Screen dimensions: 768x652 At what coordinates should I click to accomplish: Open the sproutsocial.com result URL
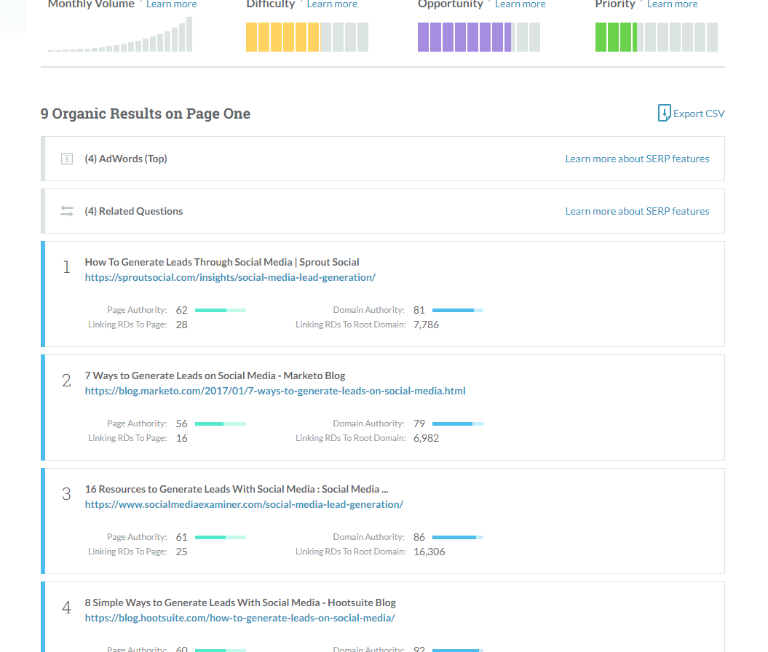click(230, 277)
